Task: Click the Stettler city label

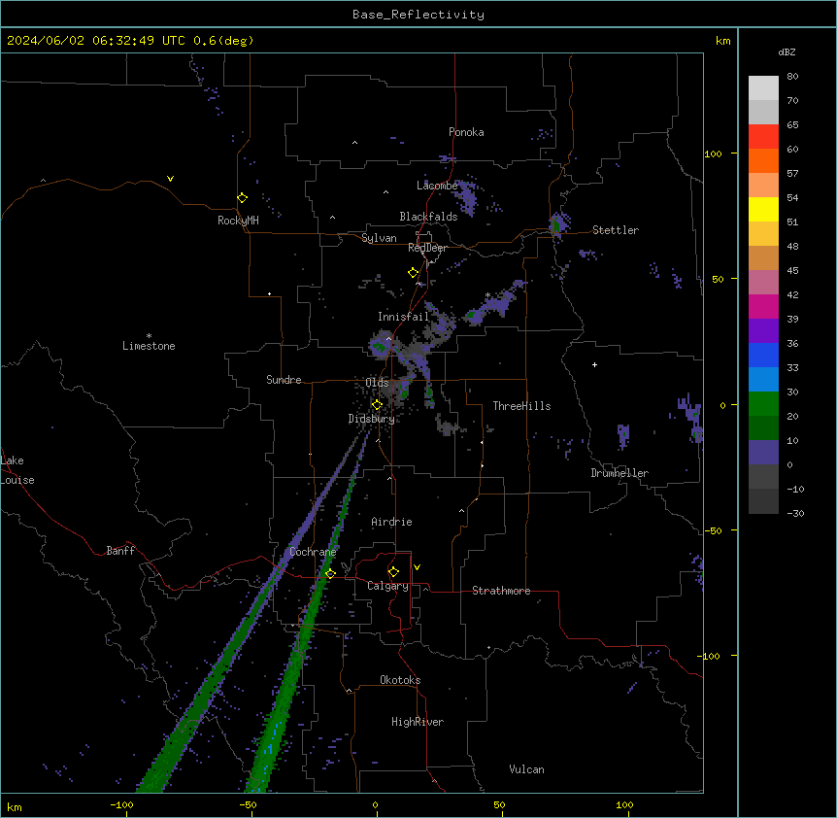Action: (615, 230)
